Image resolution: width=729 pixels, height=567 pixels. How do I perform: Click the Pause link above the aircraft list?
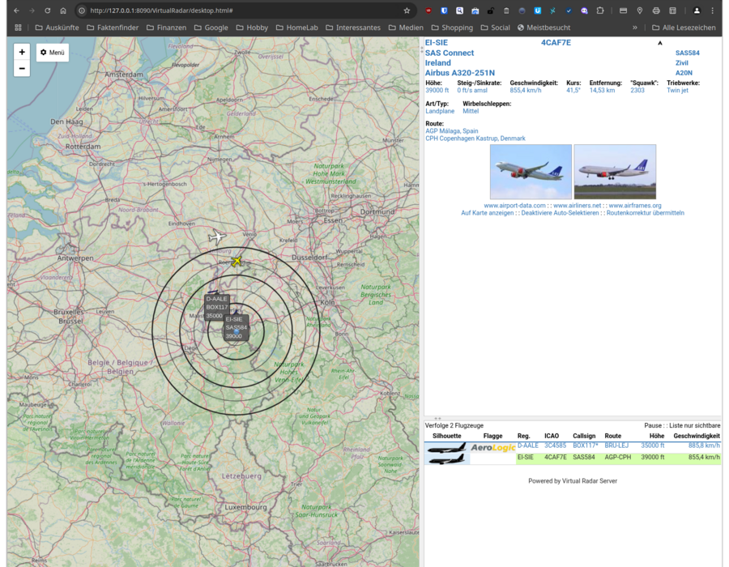point(653,425)
